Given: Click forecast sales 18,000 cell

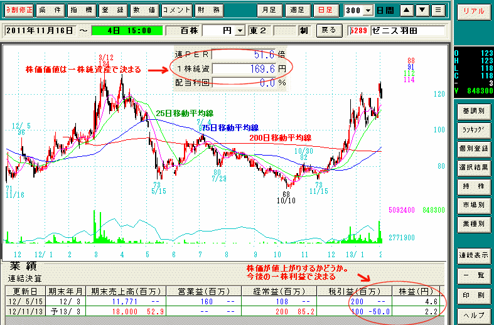Looking at the screenshot, I should (125, 312).
